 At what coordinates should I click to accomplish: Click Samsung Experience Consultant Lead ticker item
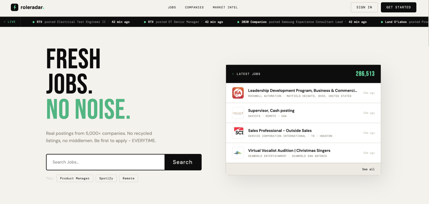click(302, 22)
